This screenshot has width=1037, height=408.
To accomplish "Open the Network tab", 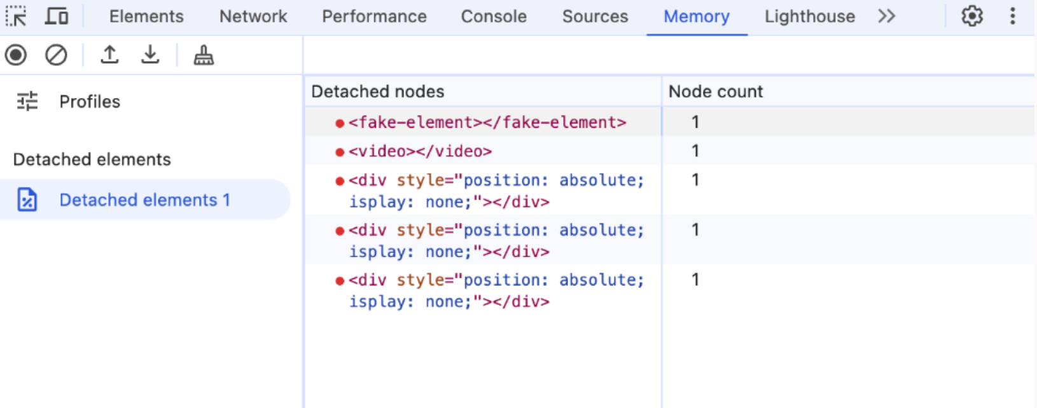I will [x=253, y=17].
